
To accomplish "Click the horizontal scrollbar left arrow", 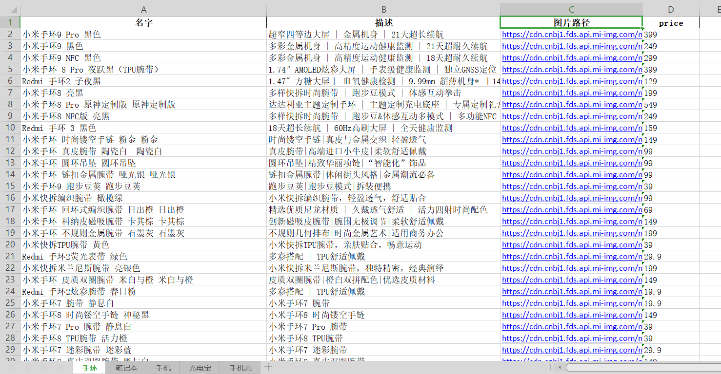I will (x=560, y=368).
